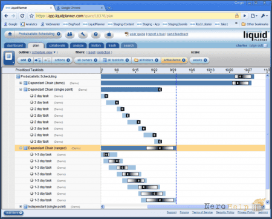Open the wrench settings icon
Image resolution: width=272 pixels, height=219 pixels.
(x=83, y=34)
